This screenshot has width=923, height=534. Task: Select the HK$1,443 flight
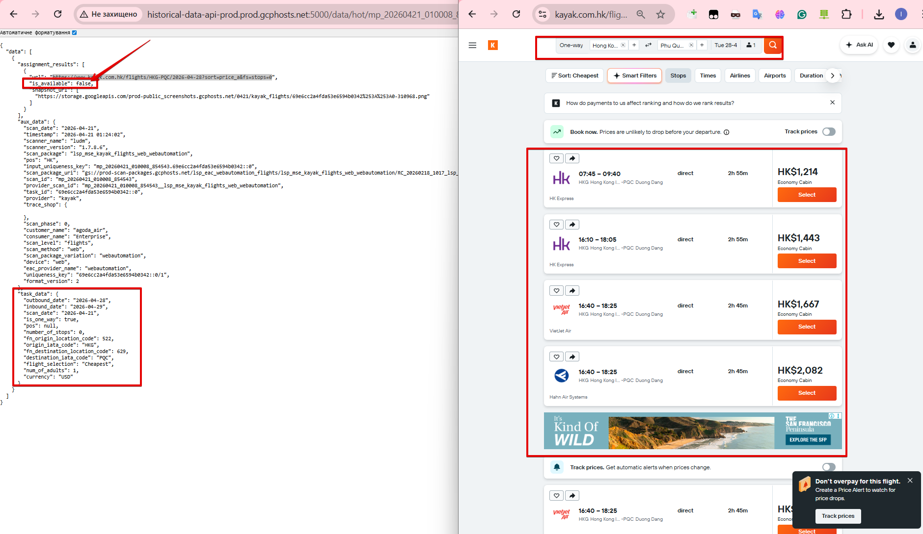coord(807,261)
